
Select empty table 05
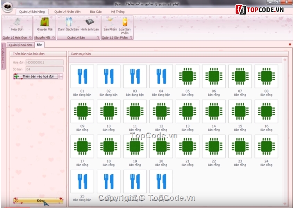188,76
